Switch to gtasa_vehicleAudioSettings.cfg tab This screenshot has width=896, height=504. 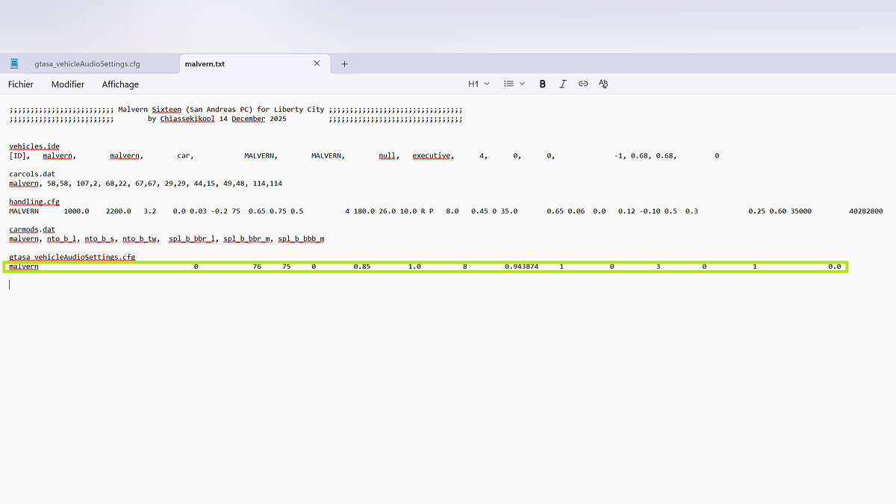coord(87,64)
